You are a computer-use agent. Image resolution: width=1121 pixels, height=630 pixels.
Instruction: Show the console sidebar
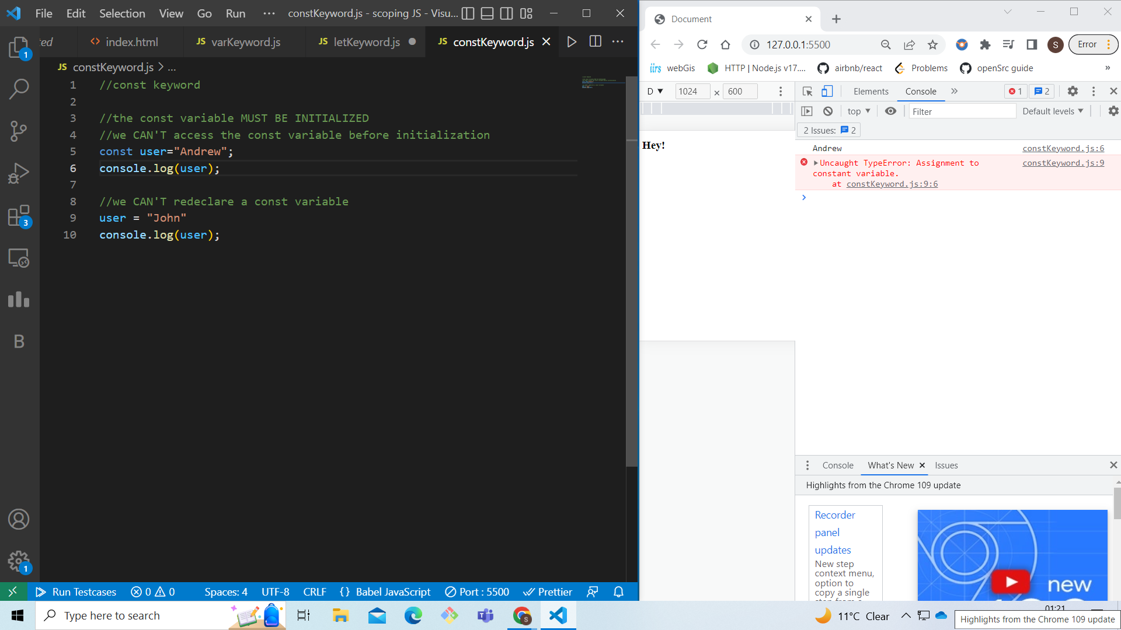(807, 111)
